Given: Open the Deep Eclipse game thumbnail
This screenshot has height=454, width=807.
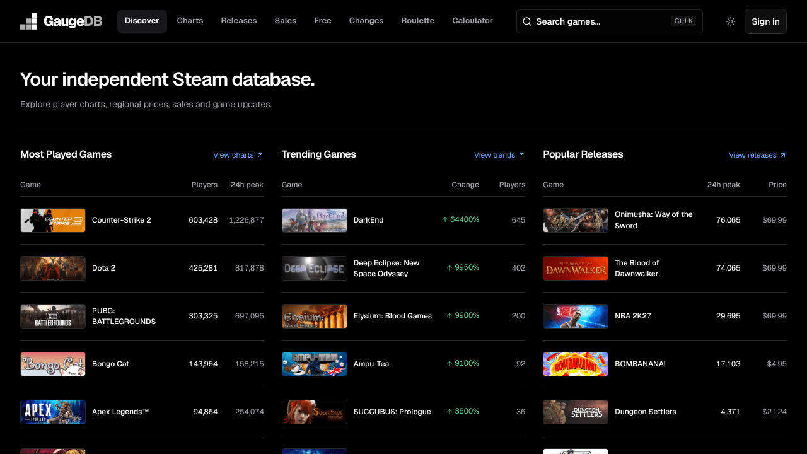Looking at the screenshot, I should pos(315,268).
